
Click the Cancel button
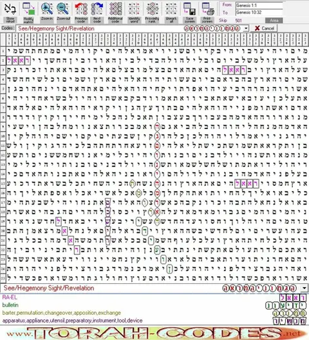tap(264, 28)
